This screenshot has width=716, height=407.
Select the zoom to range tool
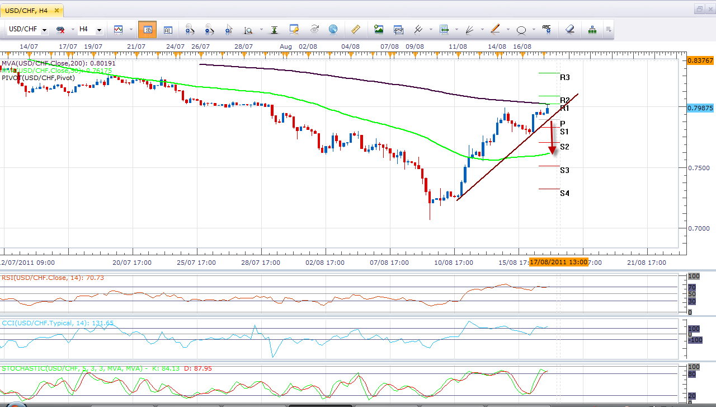(248, 29)
